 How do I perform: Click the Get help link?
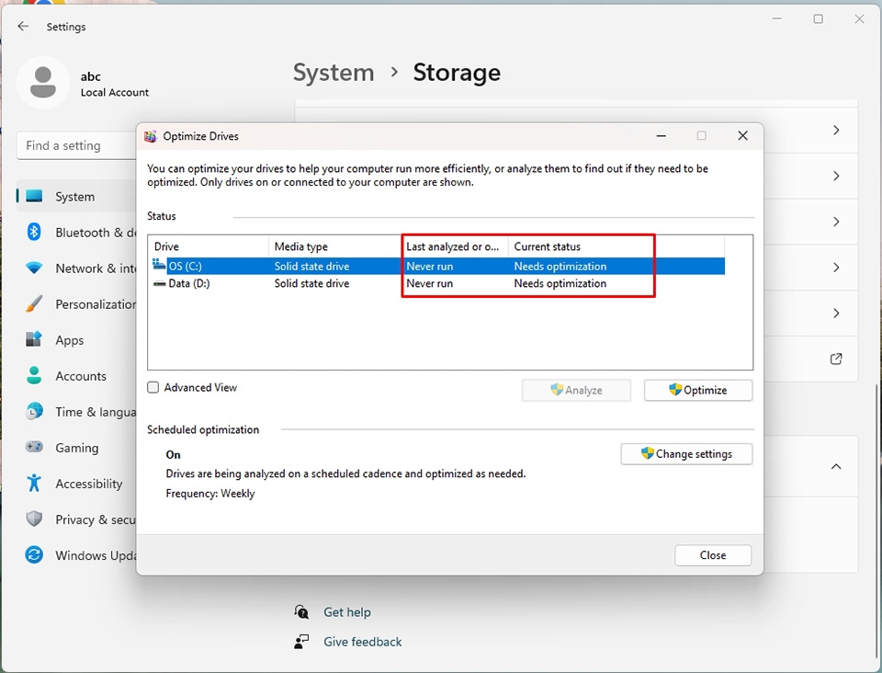pyautogui.click(x=347, y=612)
